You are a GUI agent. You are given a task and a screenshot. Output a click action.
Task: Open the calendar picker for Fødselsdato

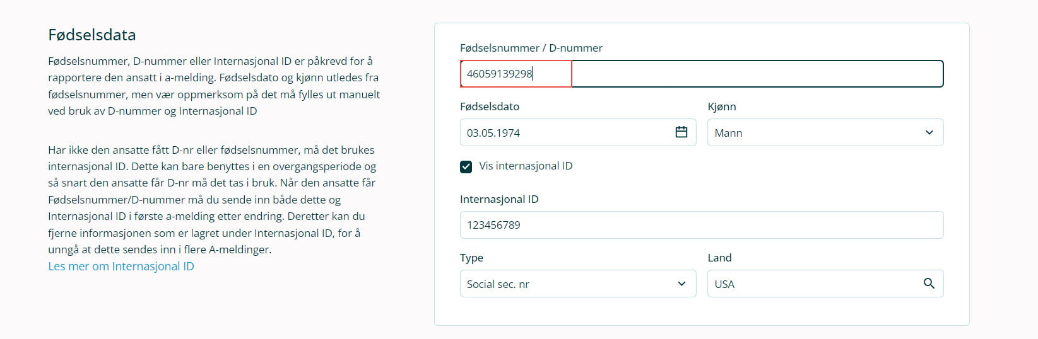click(x=681, y=132)
